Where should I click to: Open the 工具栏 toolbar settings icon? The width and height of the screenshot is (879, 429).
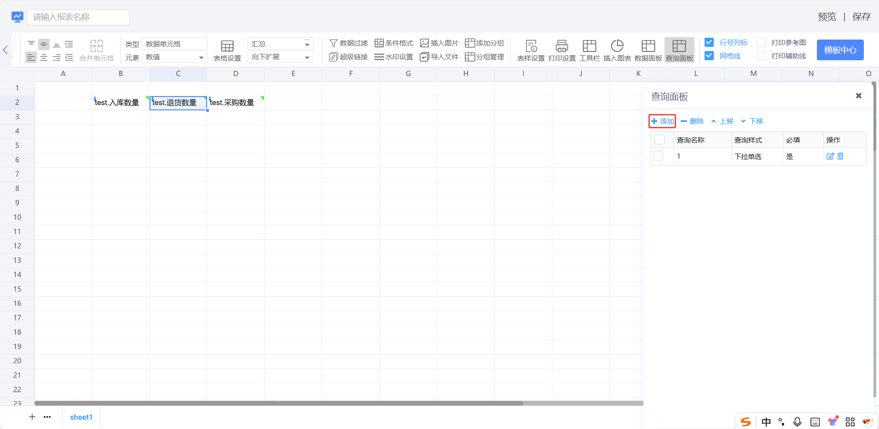click(x=589, y=46)
